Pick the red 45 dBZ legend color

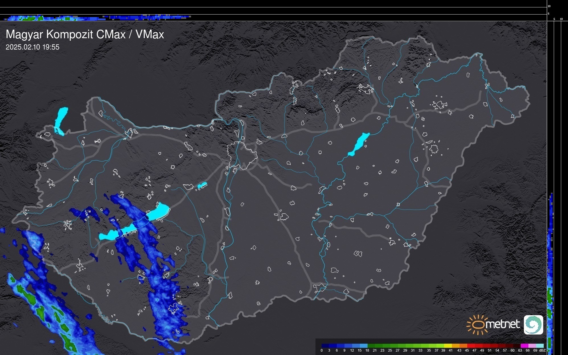pos(471,346)
